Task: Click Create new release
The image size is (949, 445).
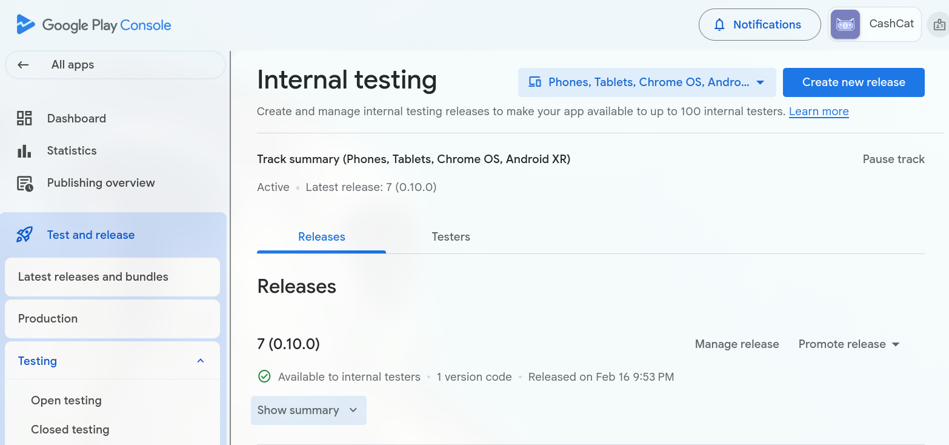Action: [x=853, y=82]
